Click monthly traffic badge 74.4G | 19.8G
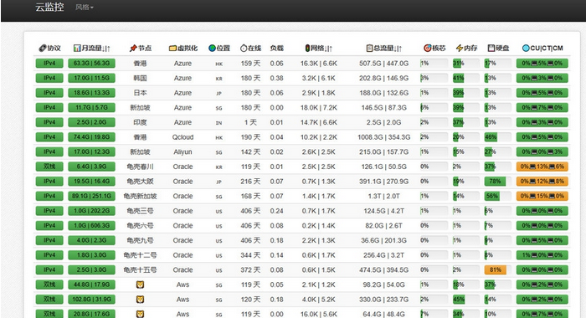Screen dimensions: 586x318 [91, 137]
